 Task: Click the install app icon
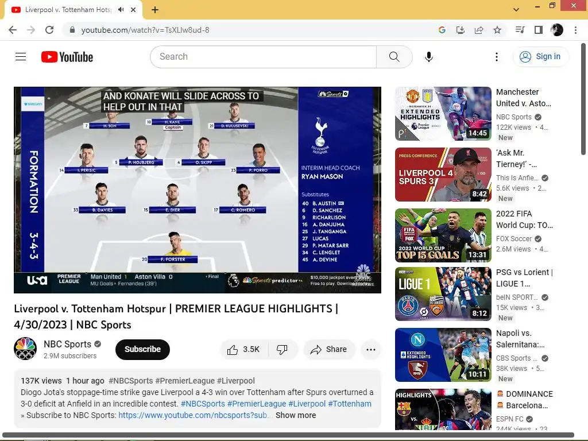point(460,30)
